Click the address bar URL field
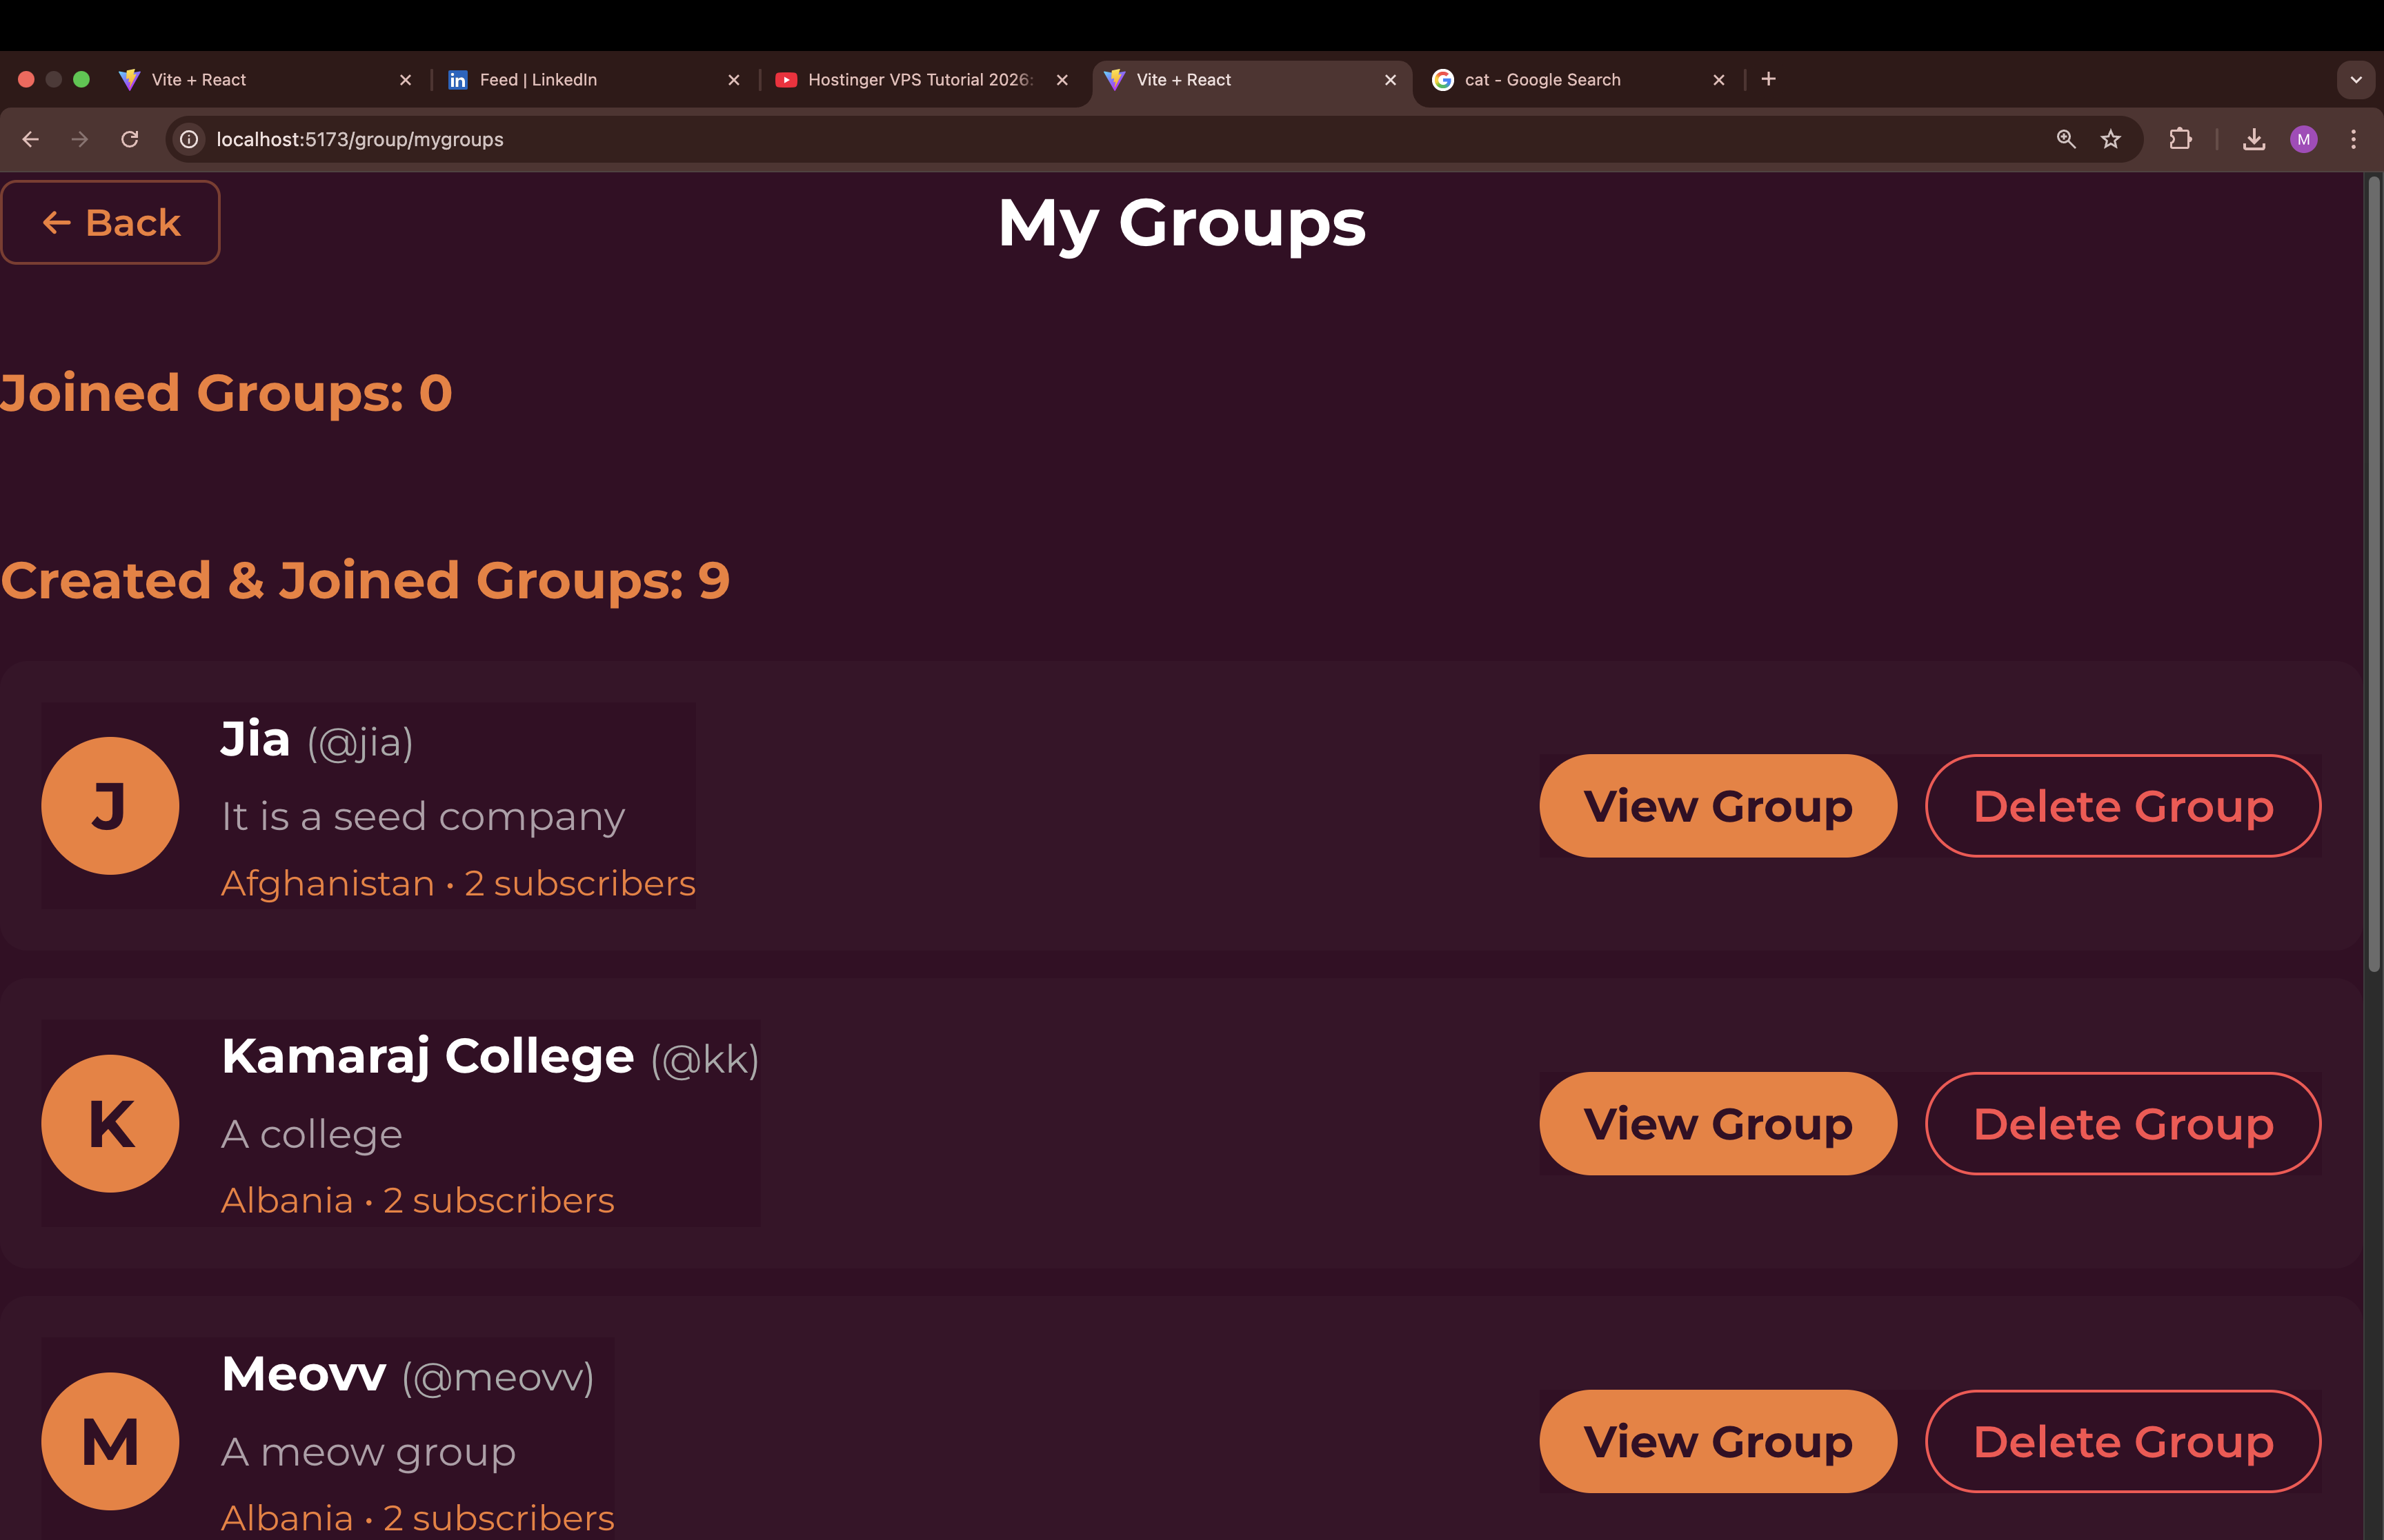2384x1540 pixels. pos(1000,139)
